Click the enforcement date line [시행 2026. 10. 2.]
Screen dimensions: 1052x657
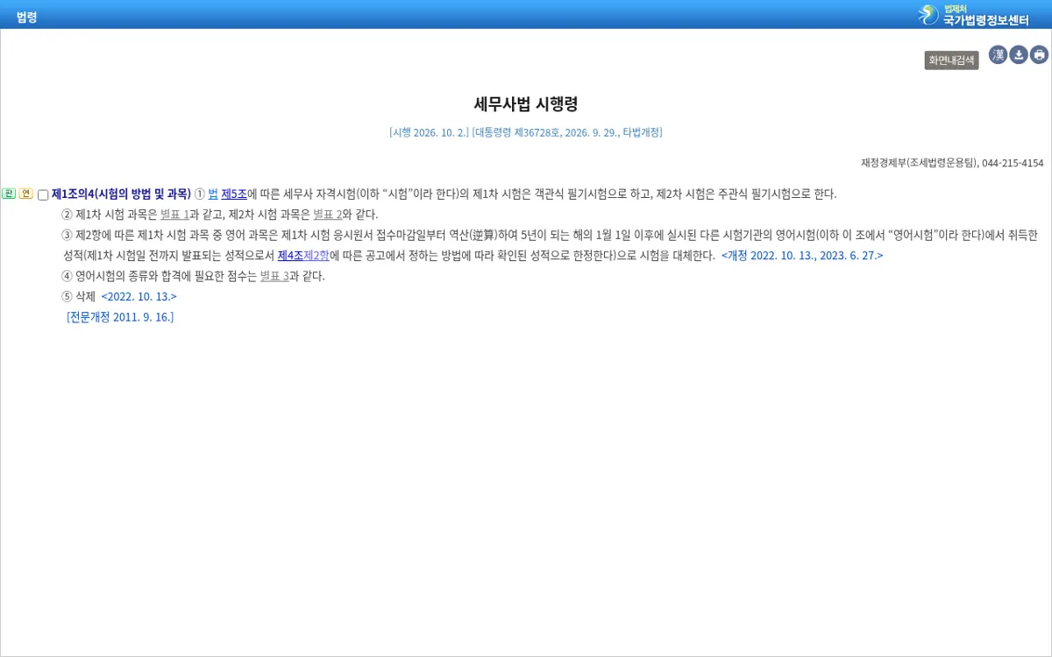tap(430, 132)
